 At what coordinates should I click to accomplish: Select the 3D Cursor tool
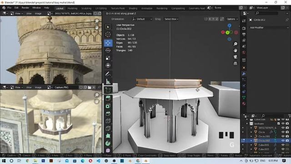tap(108, 35)
